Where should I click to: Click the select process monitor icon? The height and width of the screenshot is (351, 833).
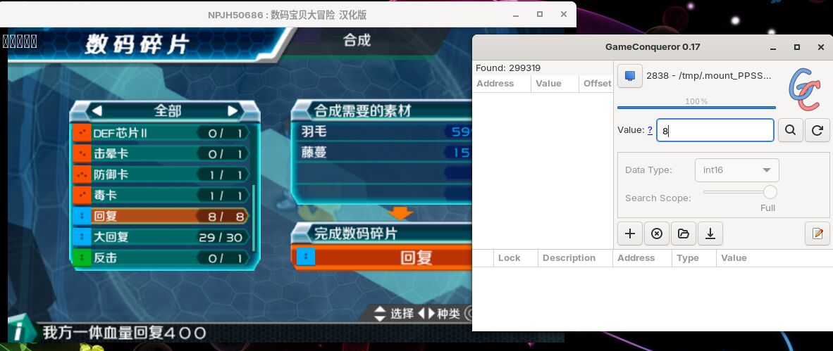630,76
